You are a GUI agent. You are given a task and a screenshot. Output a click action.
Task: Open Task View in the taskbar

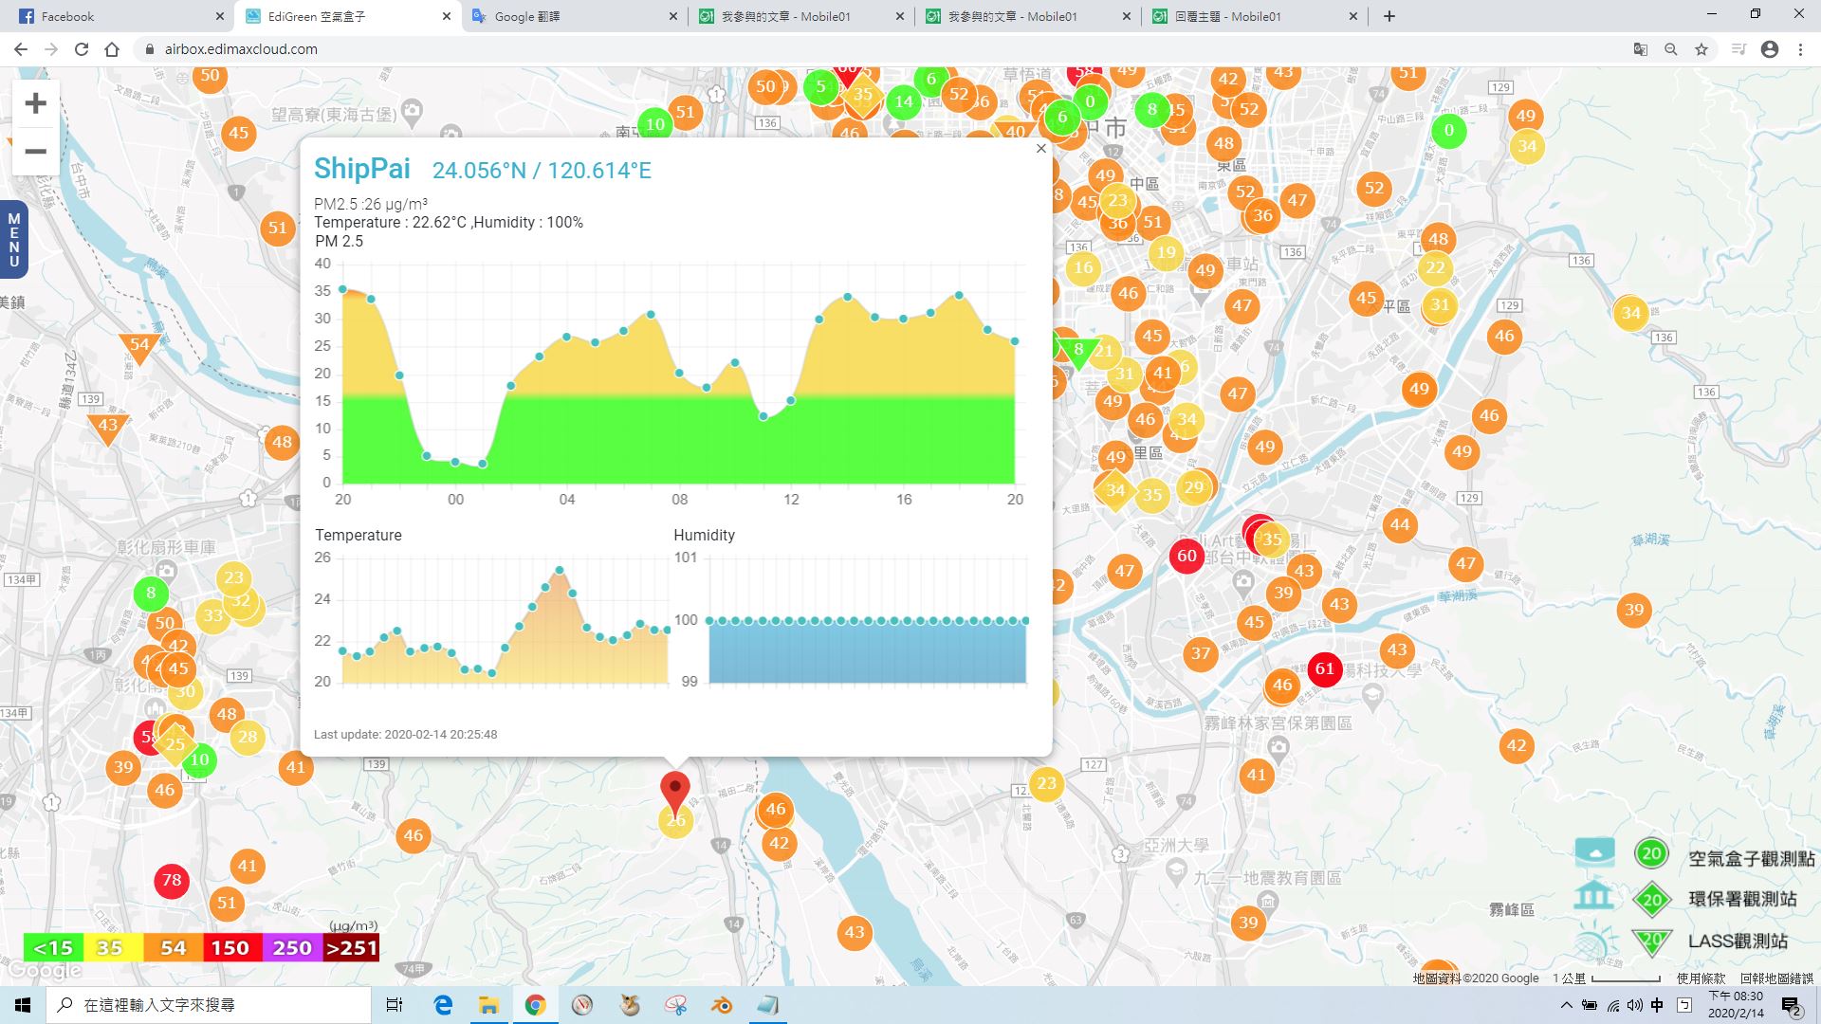click(395, 1005)
